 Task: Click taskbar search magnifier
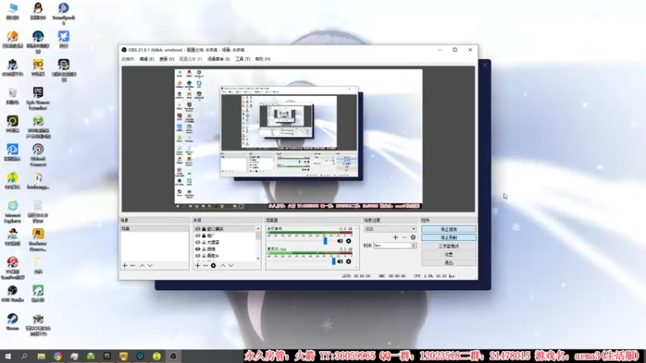[x=24, y=357]
